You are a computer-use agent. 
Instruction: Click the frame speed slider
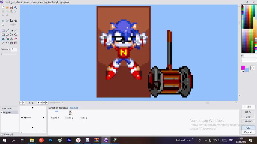(x=55, y=102)
